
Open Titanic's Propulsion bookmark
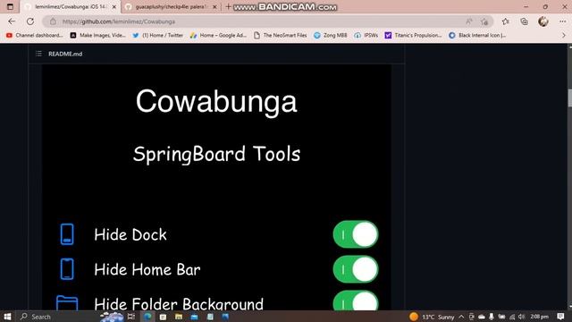(413, 36)
